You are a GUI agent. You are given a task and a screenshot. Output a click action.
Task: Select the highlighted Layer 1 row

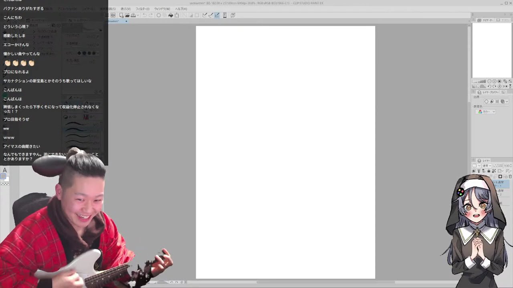point(501,184)
